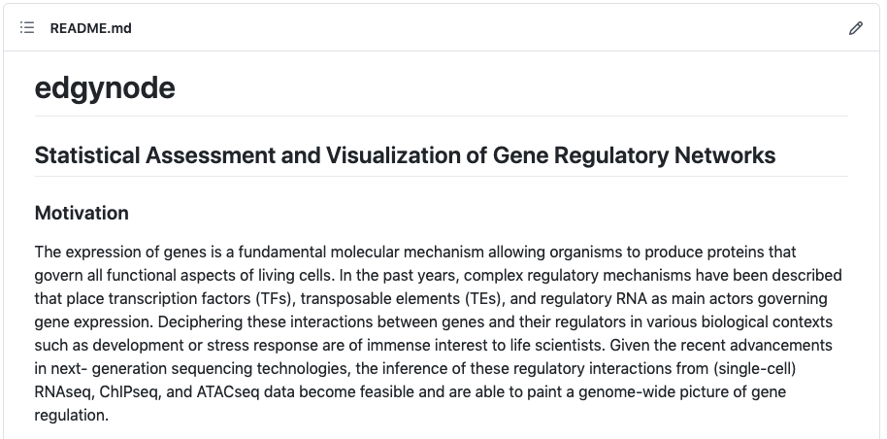Click the edgynode main heading

click(105, 88)
